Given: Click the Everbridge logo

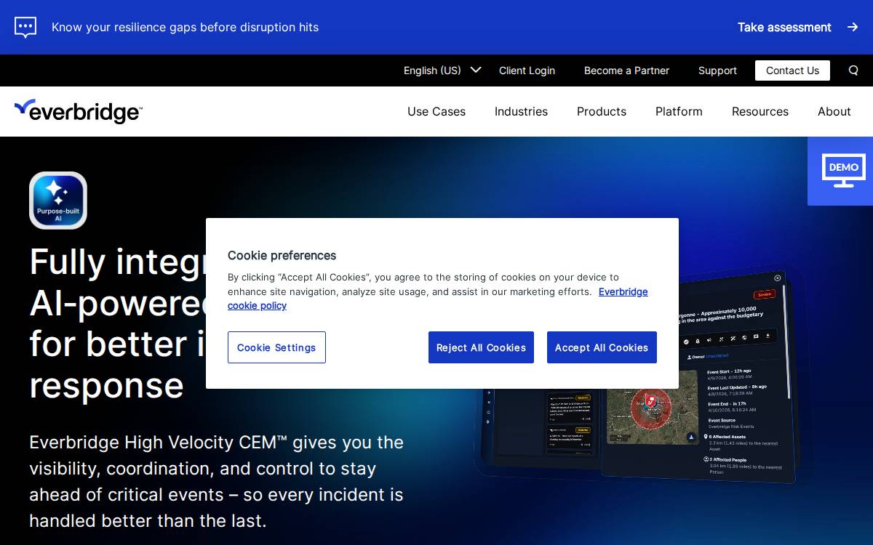Looking at the screenshot, I should click(x=78, y=111).
